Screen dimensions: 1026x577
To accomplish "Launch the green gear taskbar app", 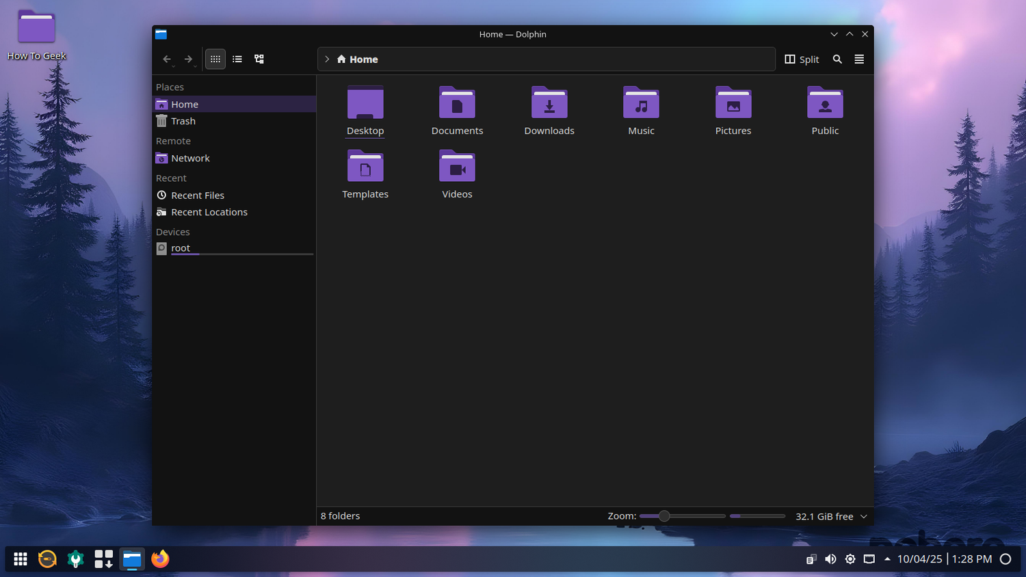I will tap(75, 559).
